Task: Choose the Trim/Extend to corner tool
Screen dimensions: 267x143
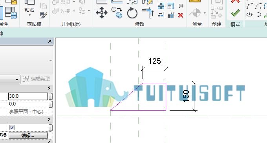Action: click(148, 13)
